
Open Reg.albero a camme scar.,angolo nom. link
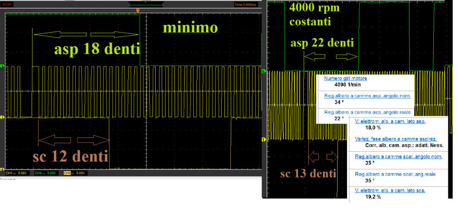point(399,157)
